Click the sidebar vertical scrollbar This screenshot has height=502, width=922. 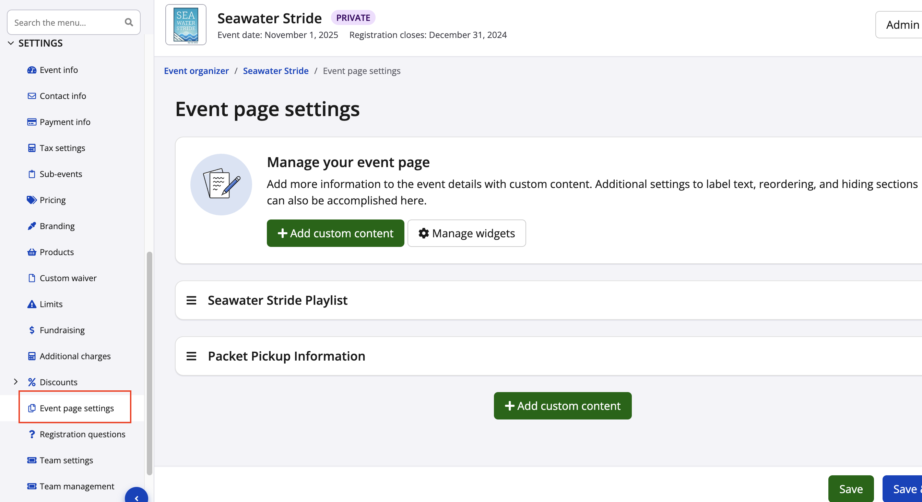(x=149, y=363)
